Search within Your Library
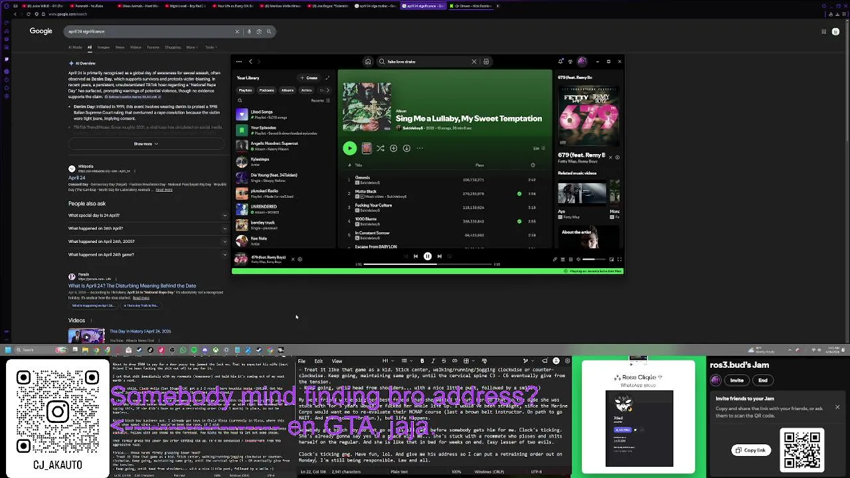850x478 pixels. point(240,101)
